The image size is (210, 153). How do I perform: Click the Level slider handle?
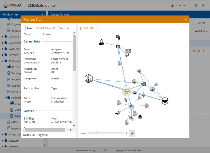[x=97, y=133]
